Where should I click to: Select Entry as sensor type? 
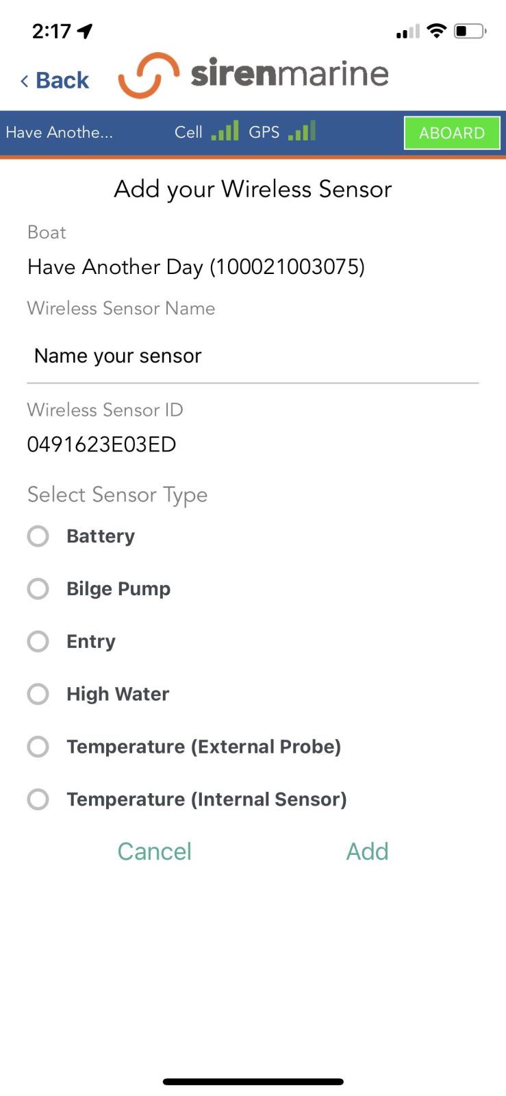pos(38,641)
